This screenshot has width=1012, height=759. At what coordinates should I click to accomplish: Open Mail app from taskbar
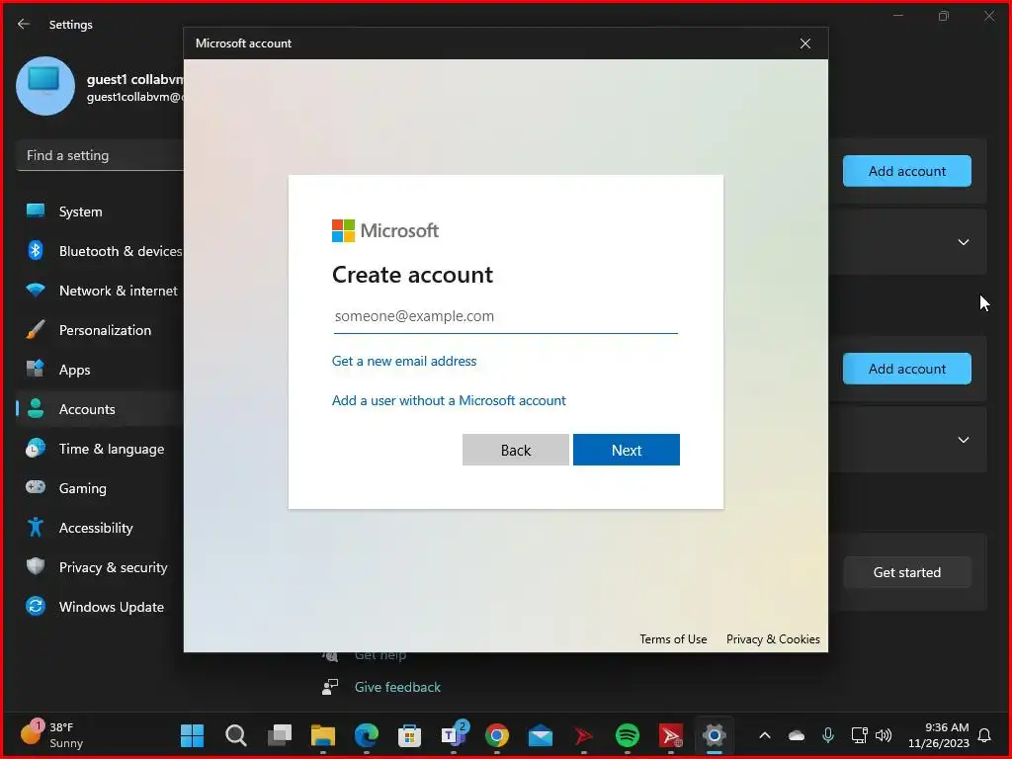(x=541, y=735)
